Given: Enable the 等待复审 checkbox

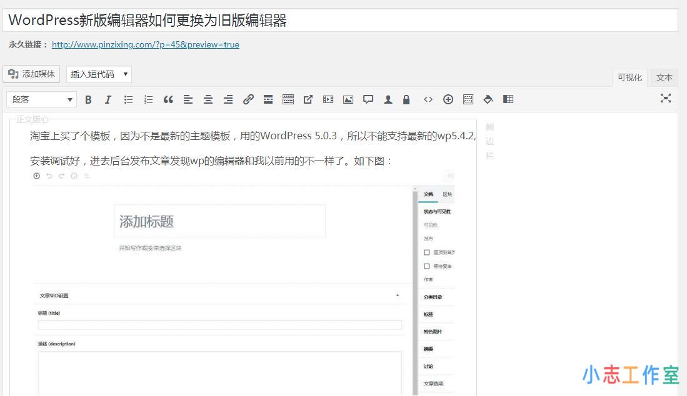Looking at the screenshot, I should pyautogui.click(x=427, y=267).
